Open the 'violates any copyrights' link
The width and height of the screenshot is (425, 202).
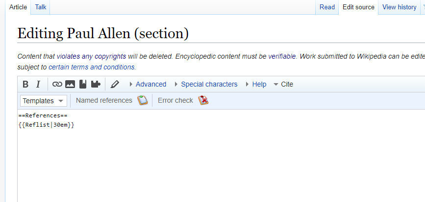tap(91, 57)
